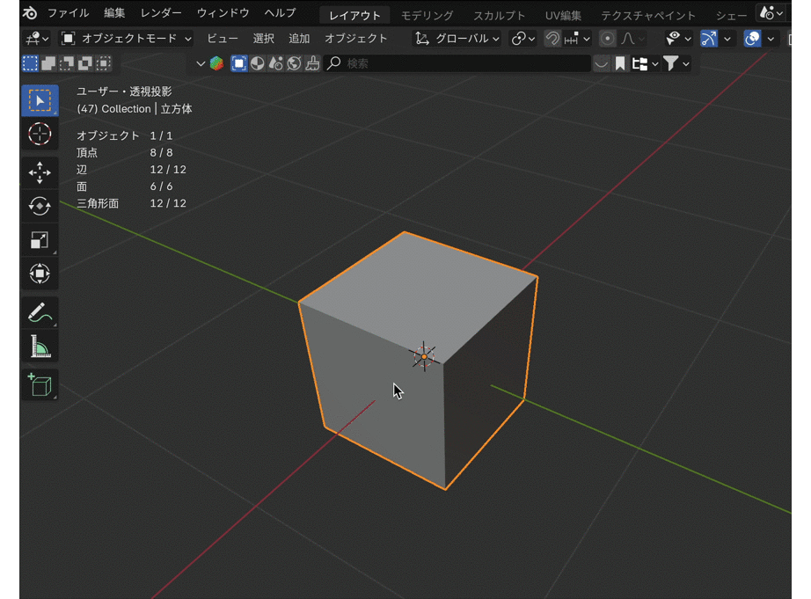Click the (47) Collection | 立方体 text

coord(135,108)
